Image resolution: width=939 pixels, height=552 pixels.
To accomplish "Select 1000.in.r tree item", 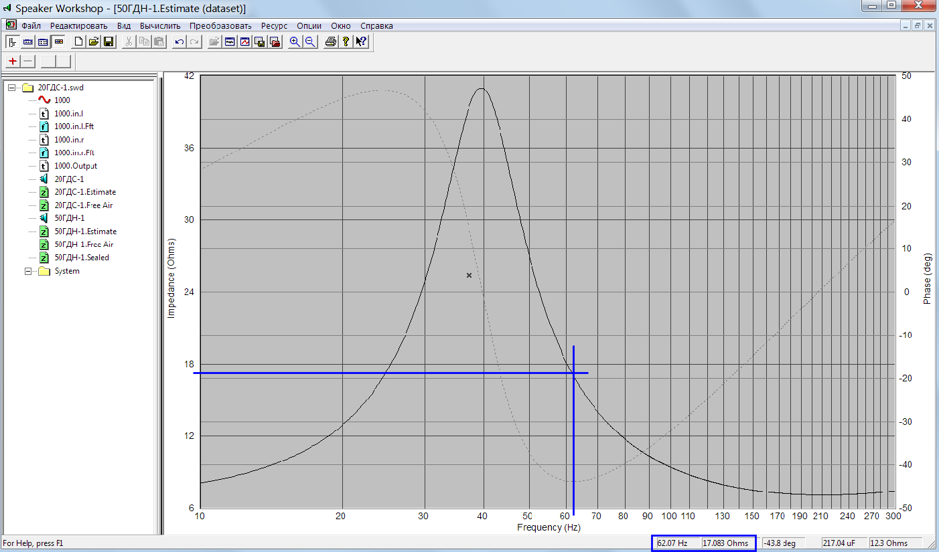I will [x=68, y=140].
